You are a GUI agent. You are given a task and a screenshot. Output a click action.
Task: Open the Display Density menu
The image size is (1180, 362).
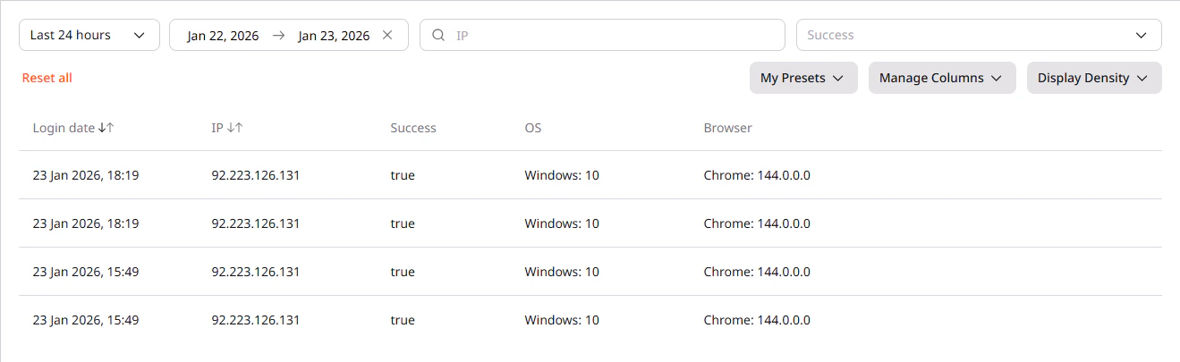[x=1094, y=78]
